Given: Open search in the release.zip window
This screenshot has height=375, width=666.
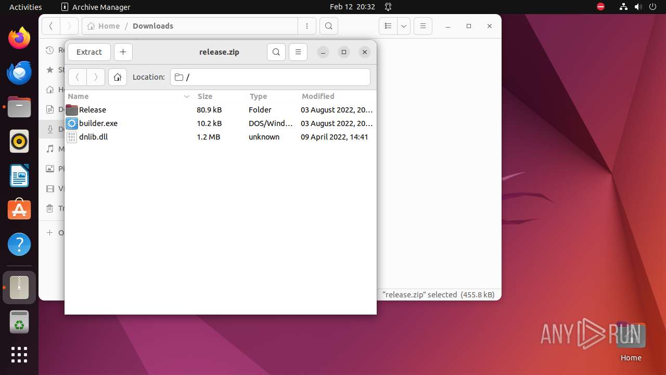Looking at the screenshot, I should [x=276, y=52].
